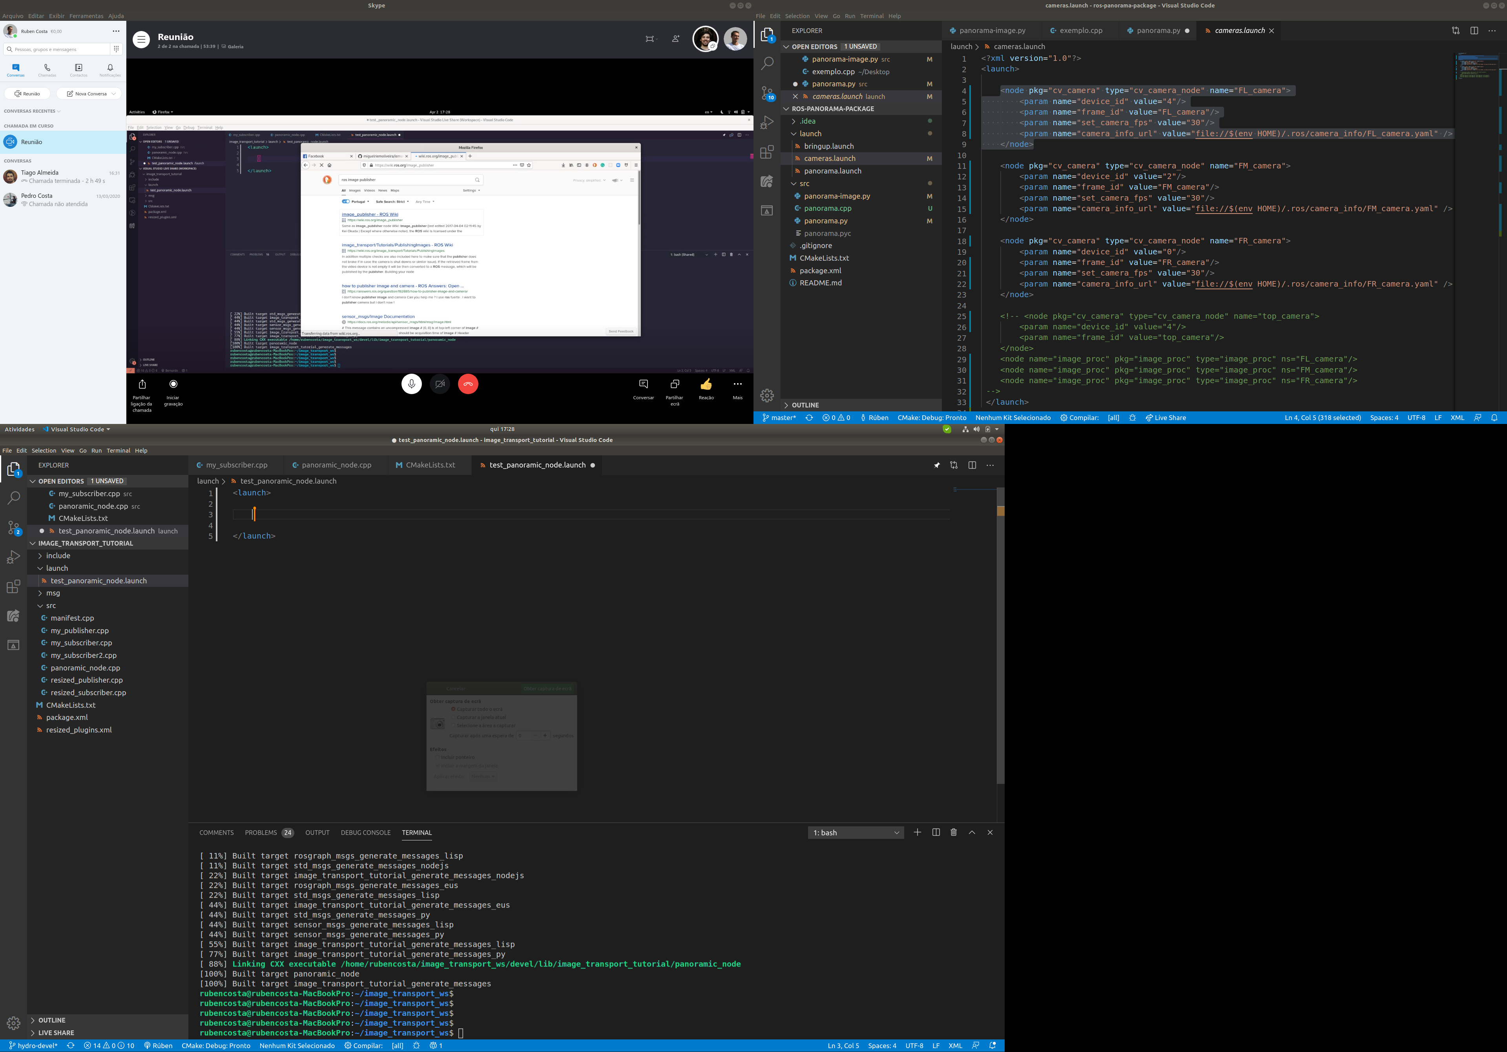
Task: Expand the include folder
Action: click(x=58, y=555)
